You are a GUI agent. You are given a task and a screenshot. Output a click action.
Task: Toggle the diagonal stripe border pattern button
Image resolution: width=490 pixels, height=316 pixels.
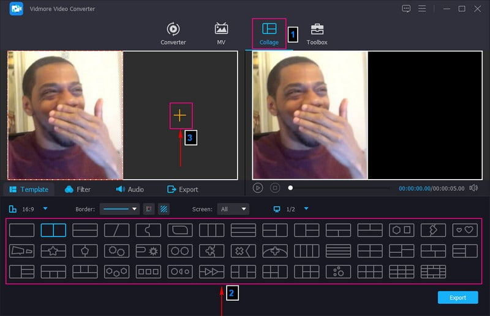(x=164, y=209)
